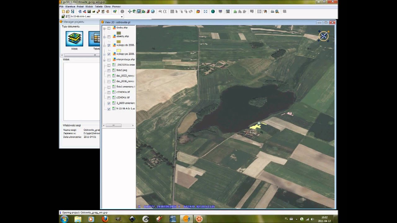Click the binoculars magnifier icon in toolbar

pos(277,11)
